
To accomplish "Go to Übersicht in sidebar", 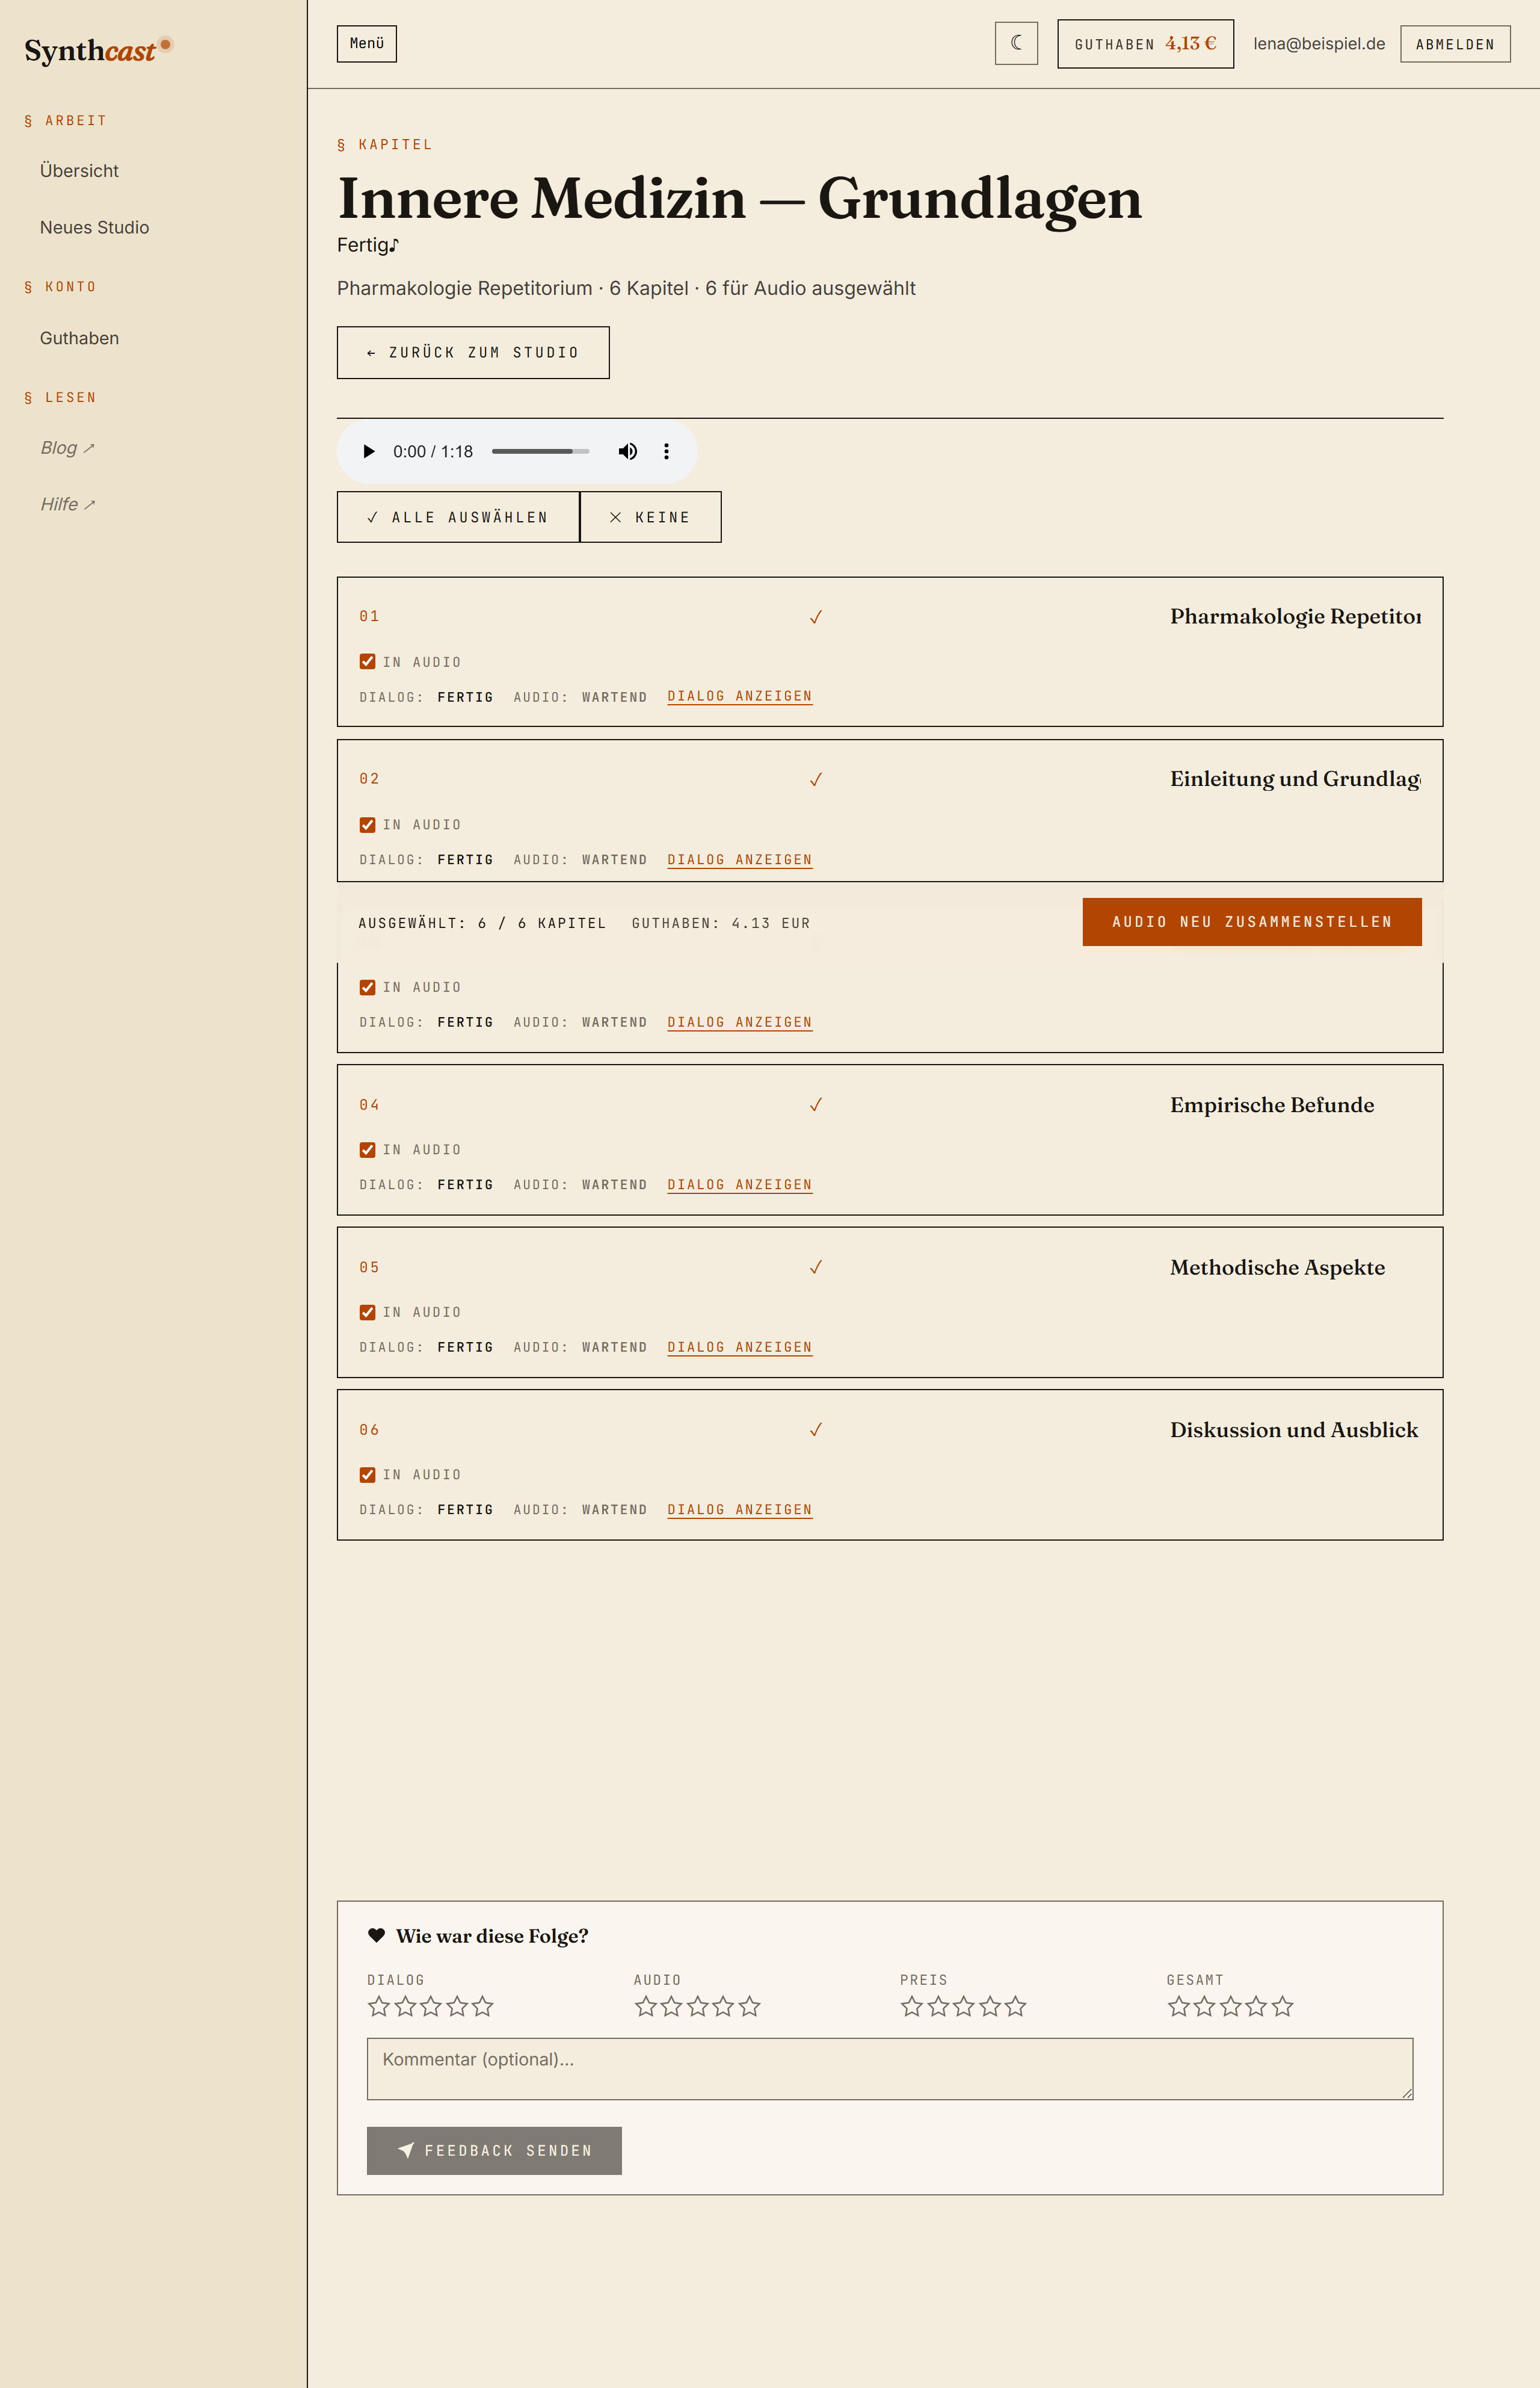I will pyautogui.click(x=79, y=171).
